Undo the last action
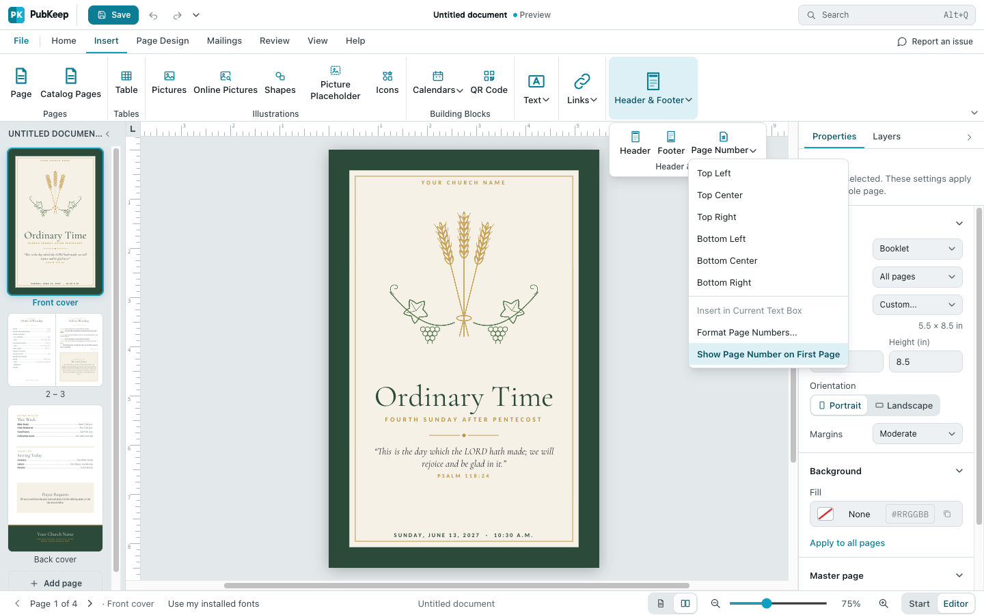984x615 pixels. (x=154, y=15)
